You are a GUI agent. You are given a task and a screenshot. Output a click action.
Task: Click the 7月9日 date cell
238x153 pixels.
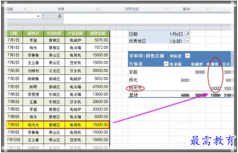point(13,132)
